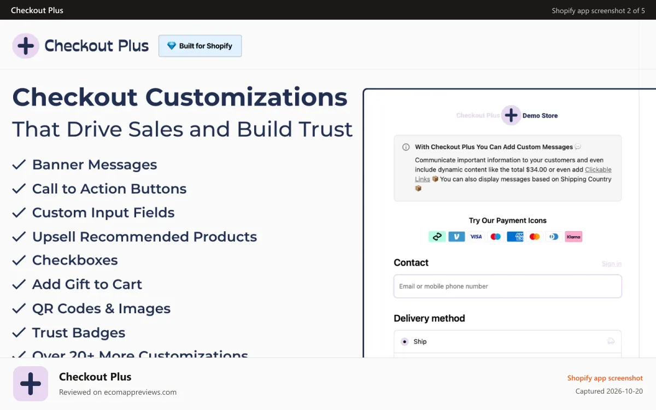Select the American Express payment icon

[515, 237]
